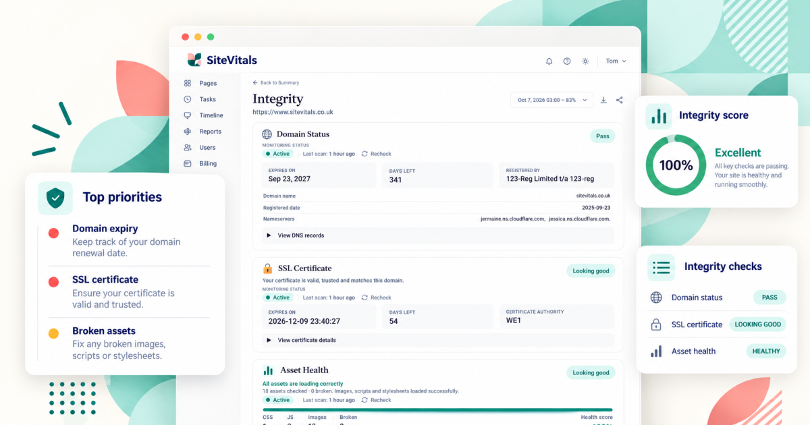
Task: Open Tasks in the sidebar
Action: coord(208,99)
